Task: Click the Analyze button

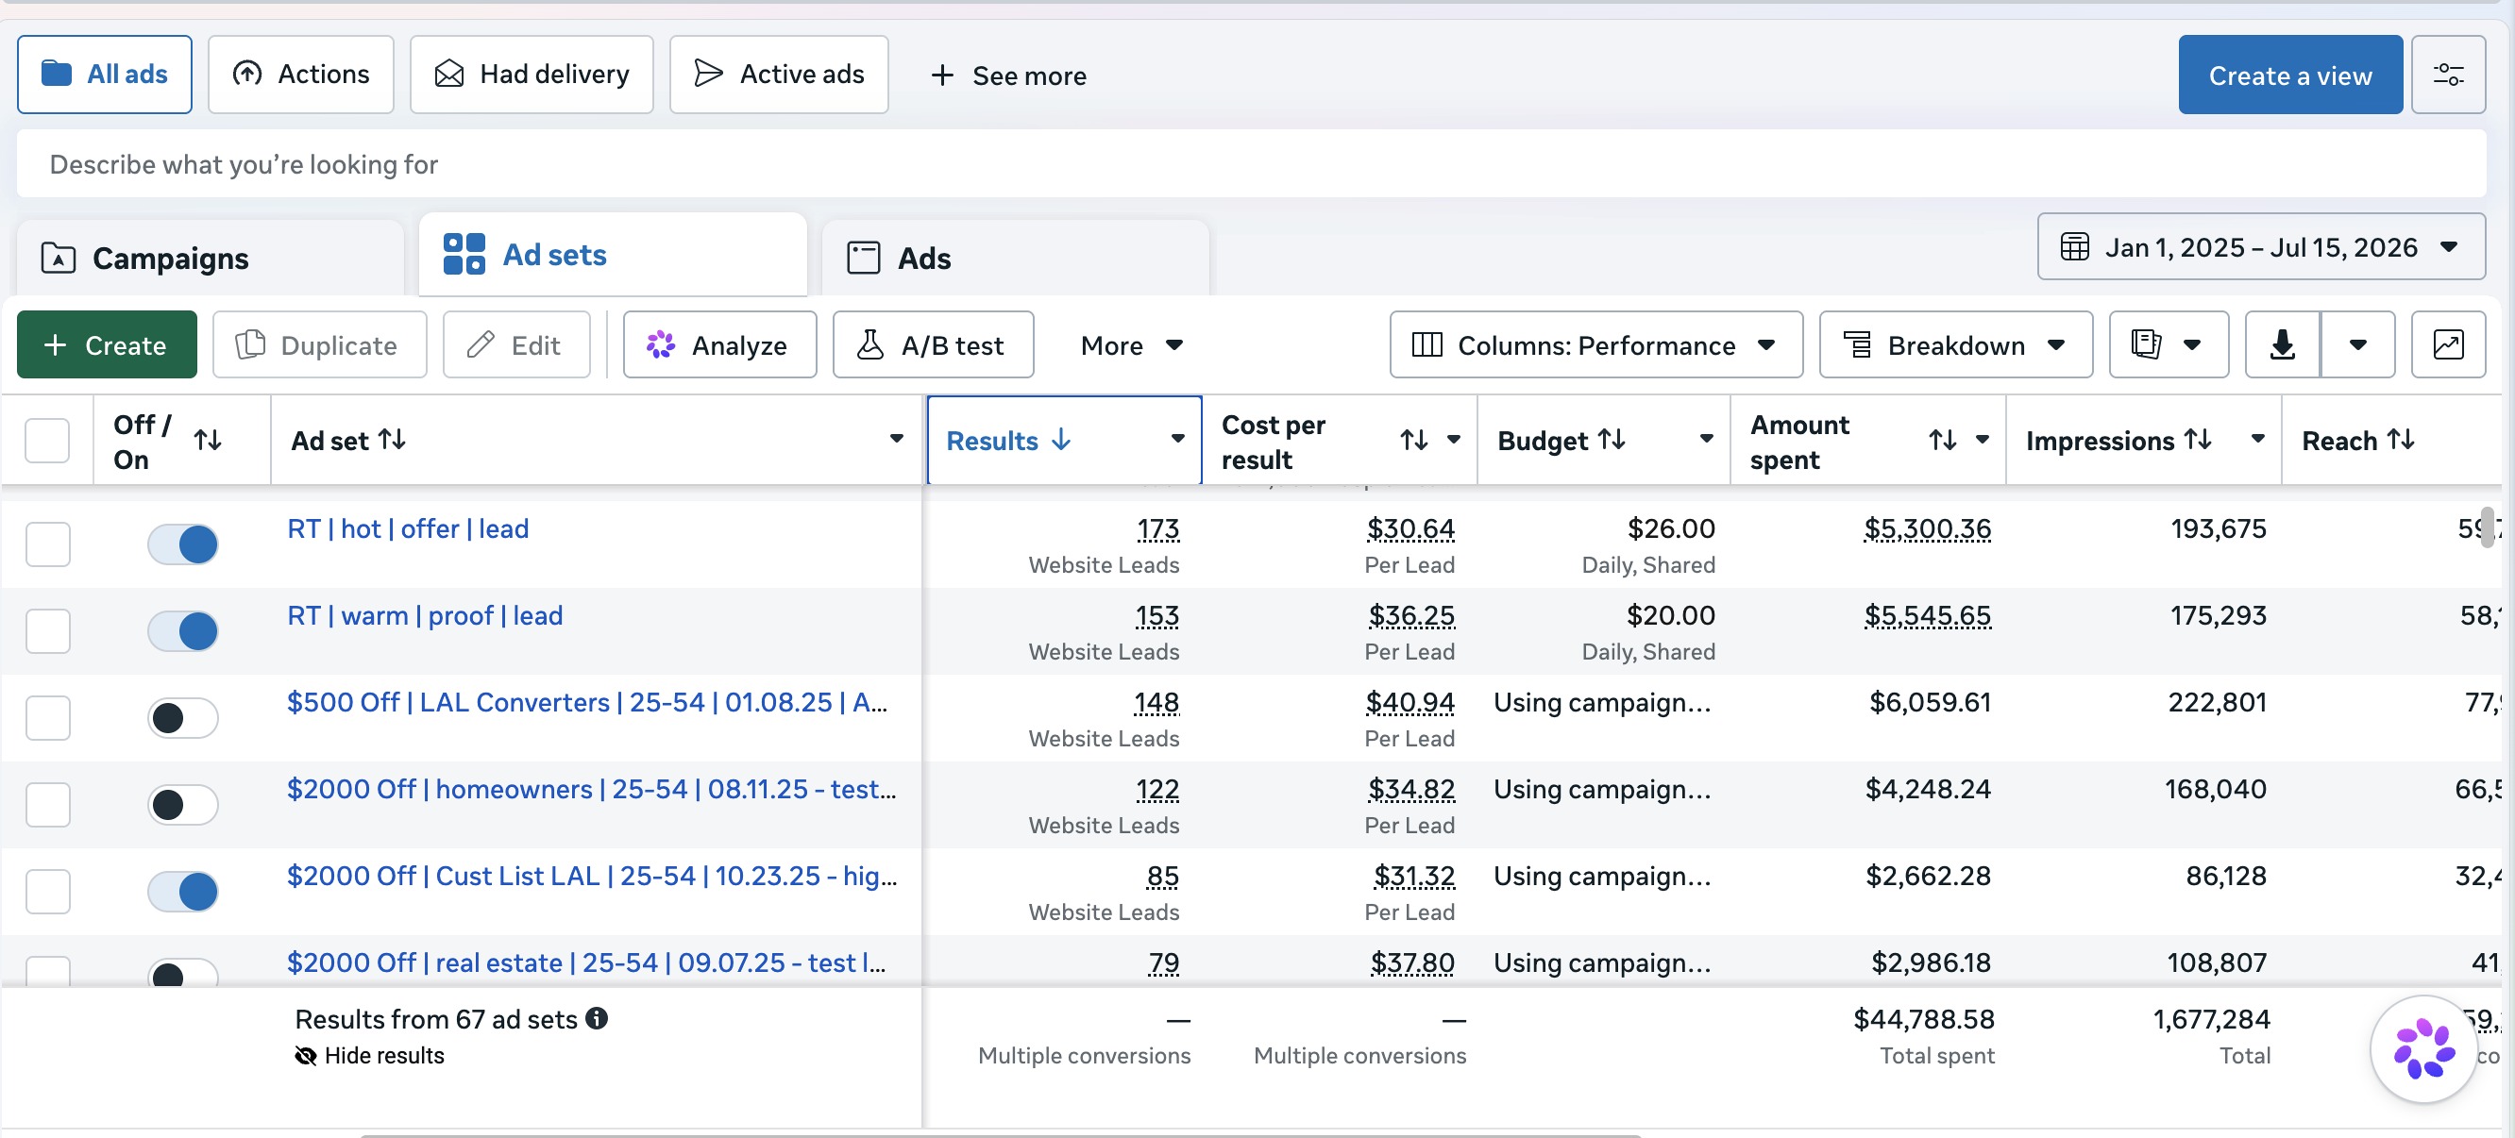Action: 719,344
